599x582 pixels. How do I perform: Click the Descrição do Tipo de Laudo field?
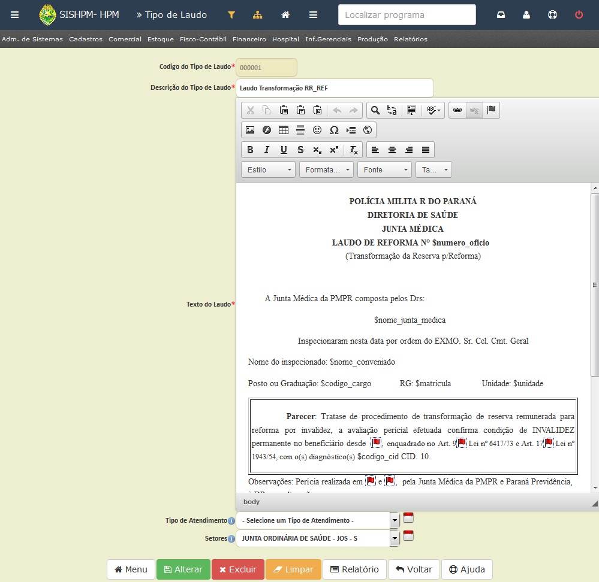(335, 88)
